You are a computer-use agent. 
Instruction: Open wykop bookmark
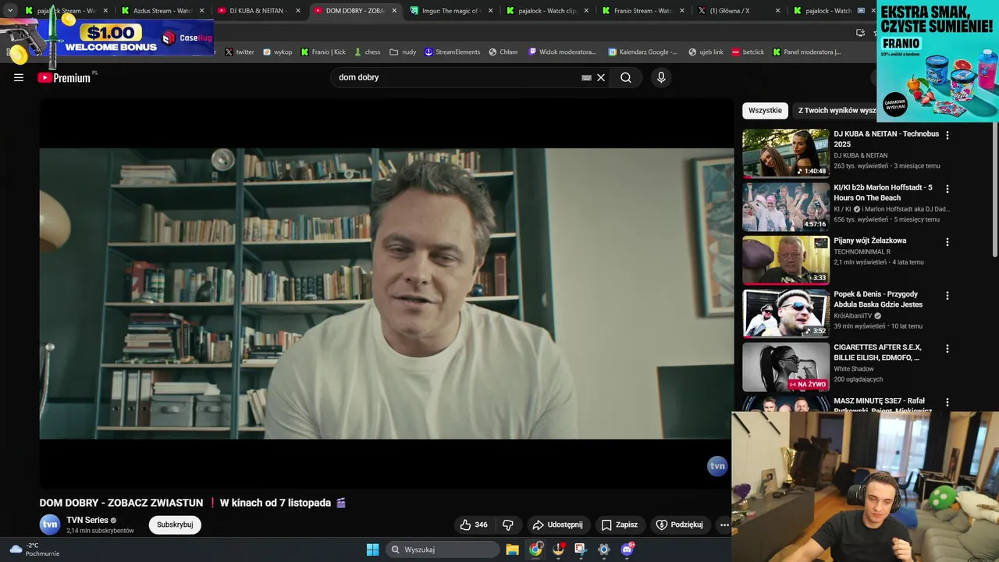pyautogui.click(x=278, y=52)
